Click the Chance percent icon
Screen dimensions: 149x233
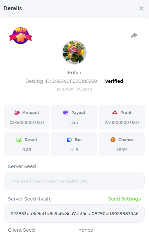click(x=113, y=140)
